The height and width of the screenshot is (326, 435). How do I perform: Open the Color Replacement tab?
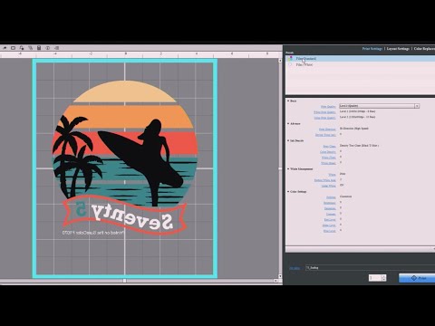(424, 49)
